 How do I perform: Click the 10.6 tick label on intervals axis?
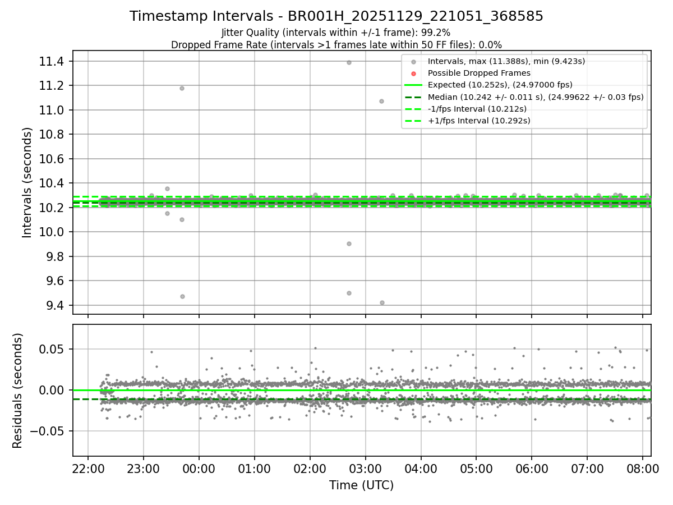coord(52,159)
